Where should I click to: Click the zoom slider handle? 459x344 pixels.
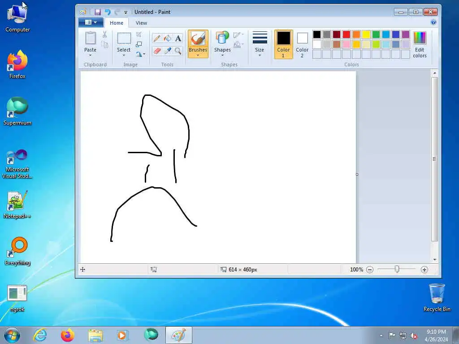[x=397, y=269]
